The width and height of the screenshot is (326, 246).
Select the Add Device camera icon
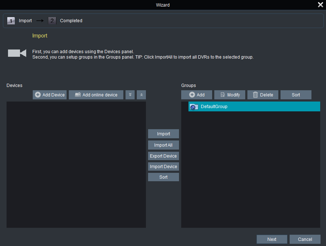(x=38, y=95)
